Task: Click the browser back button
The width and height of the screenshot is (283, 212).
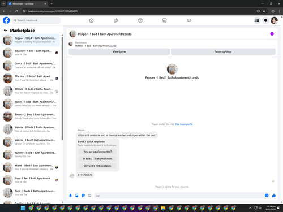Action: 4,11
